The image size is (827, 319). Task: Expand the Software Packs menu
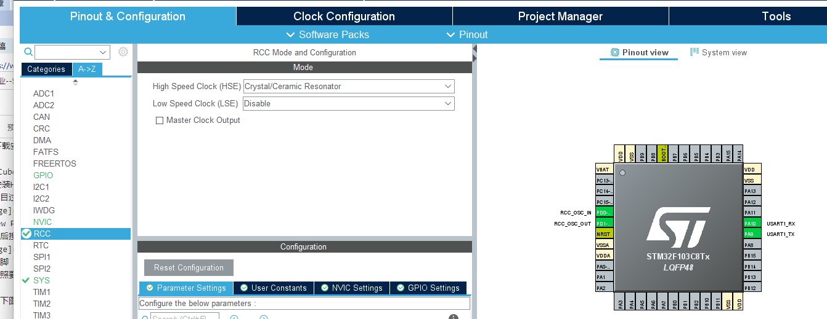coord(328,34)
